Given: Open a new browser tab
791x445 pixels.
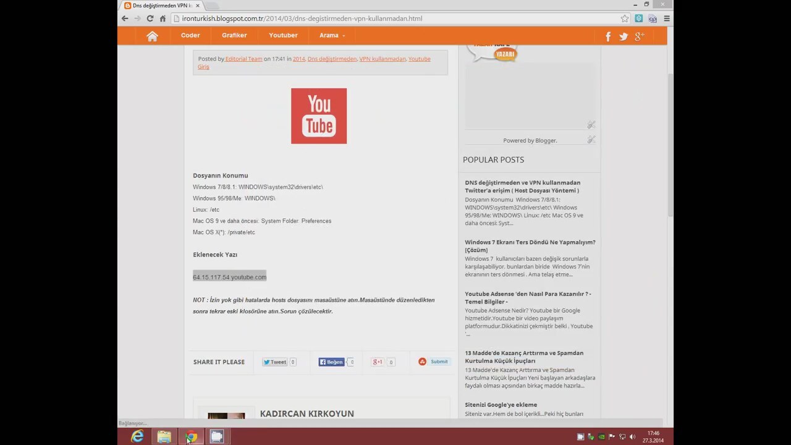Looking at the screenshot, I should (212, 6).
